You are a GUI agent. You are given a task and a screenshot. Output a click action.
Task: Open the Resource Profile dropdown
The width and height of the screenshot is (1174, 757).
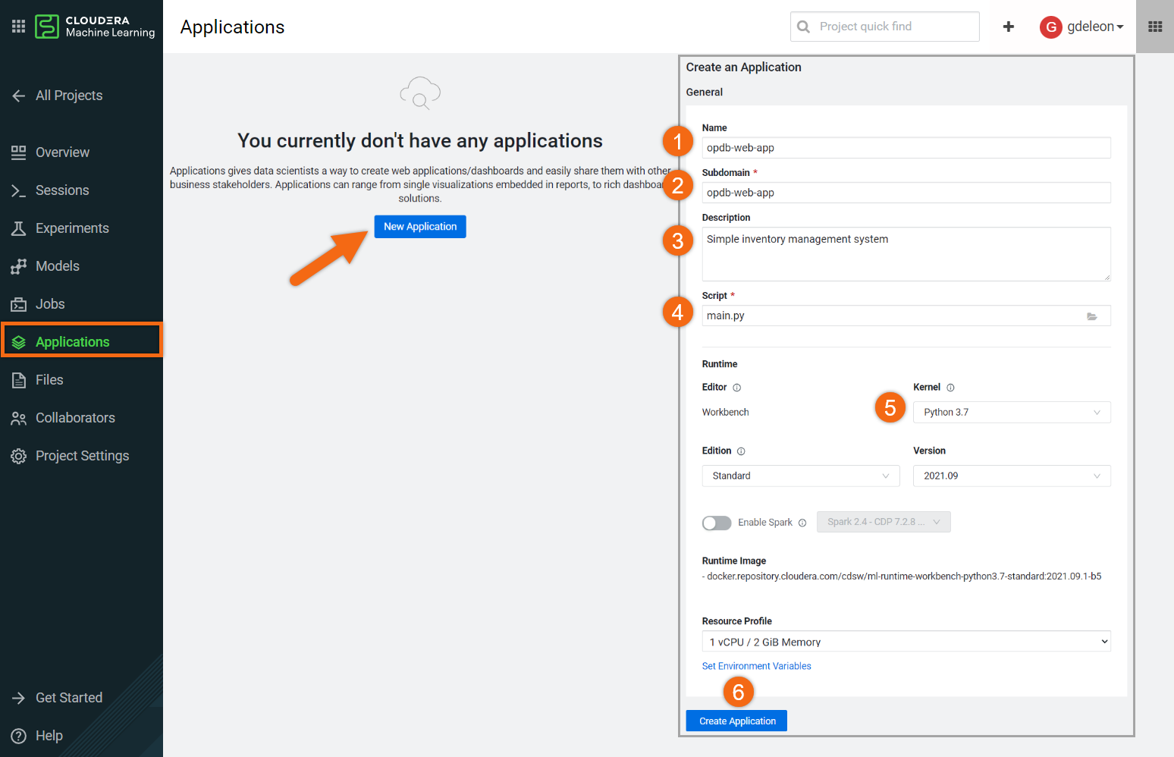click(906, 641)
